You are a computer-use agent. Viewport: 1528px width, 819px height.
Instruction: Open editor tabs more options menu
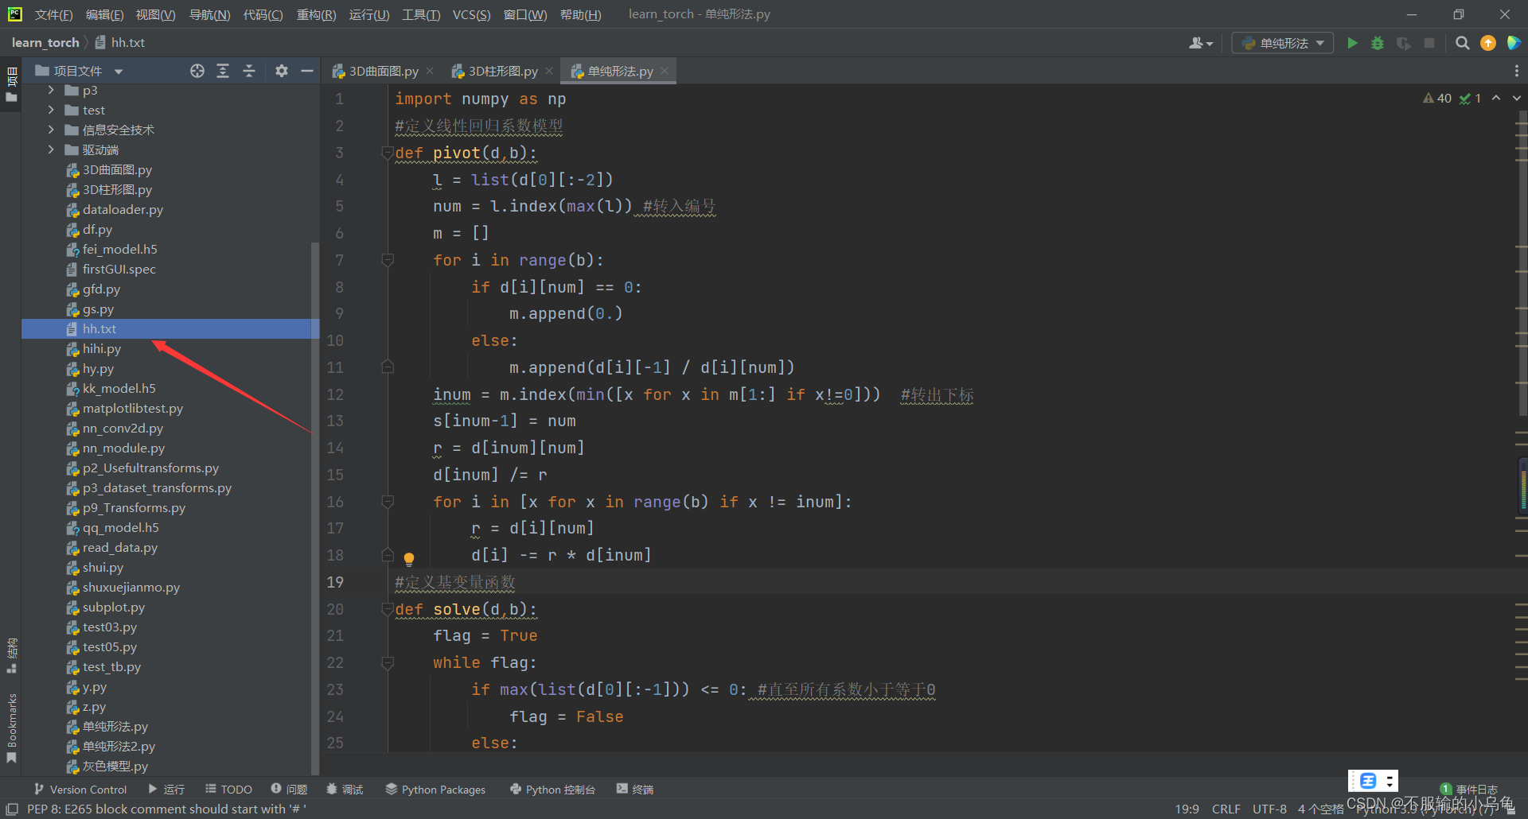coord(1516,71)
